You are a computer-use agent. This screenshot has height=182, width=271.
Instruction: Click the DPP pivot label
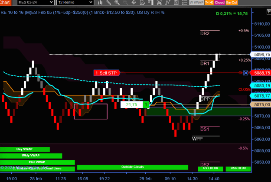point(206,99)
